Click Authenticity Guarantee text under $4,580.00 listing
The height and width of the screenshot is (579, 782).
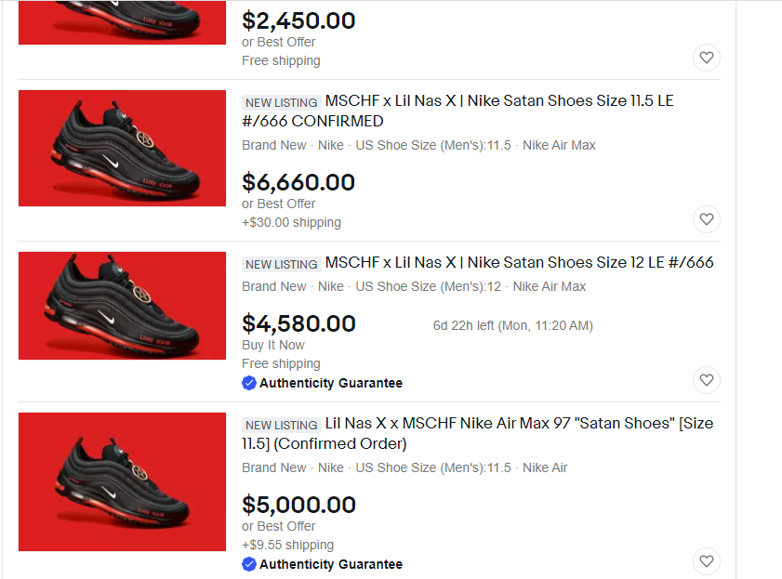[x=331, y=383]
